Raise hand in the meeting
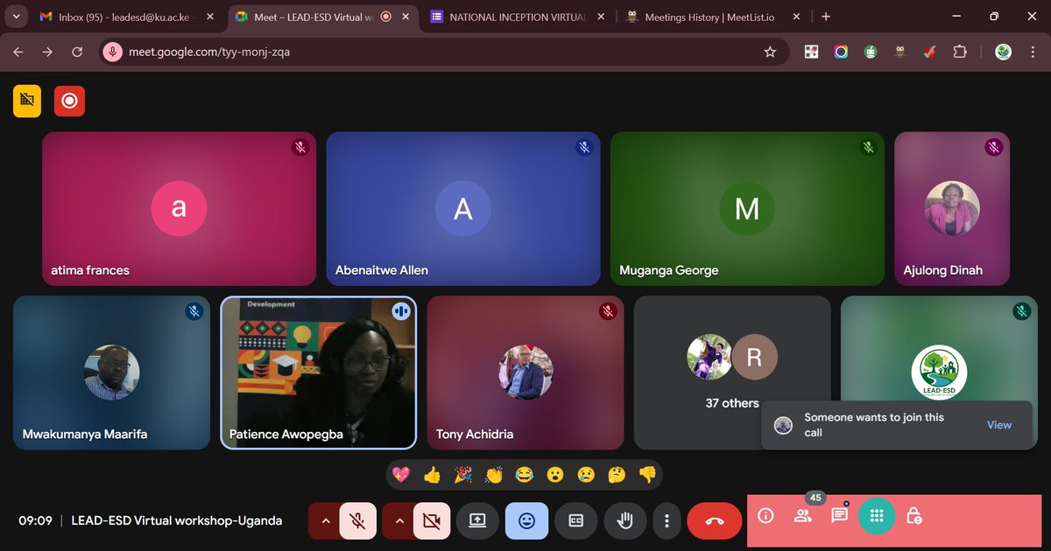 coord(625,520)
